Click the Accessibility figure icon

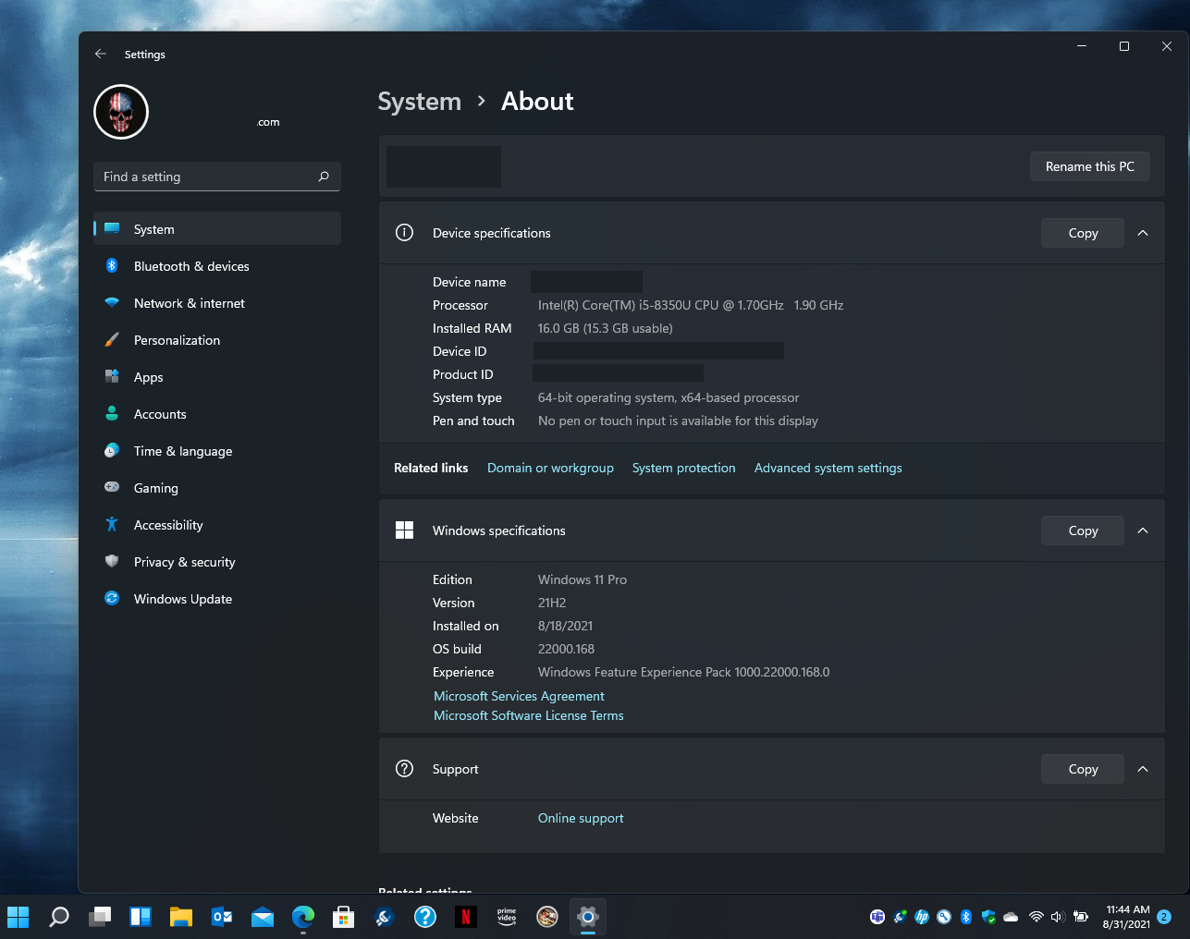point(112,525)
